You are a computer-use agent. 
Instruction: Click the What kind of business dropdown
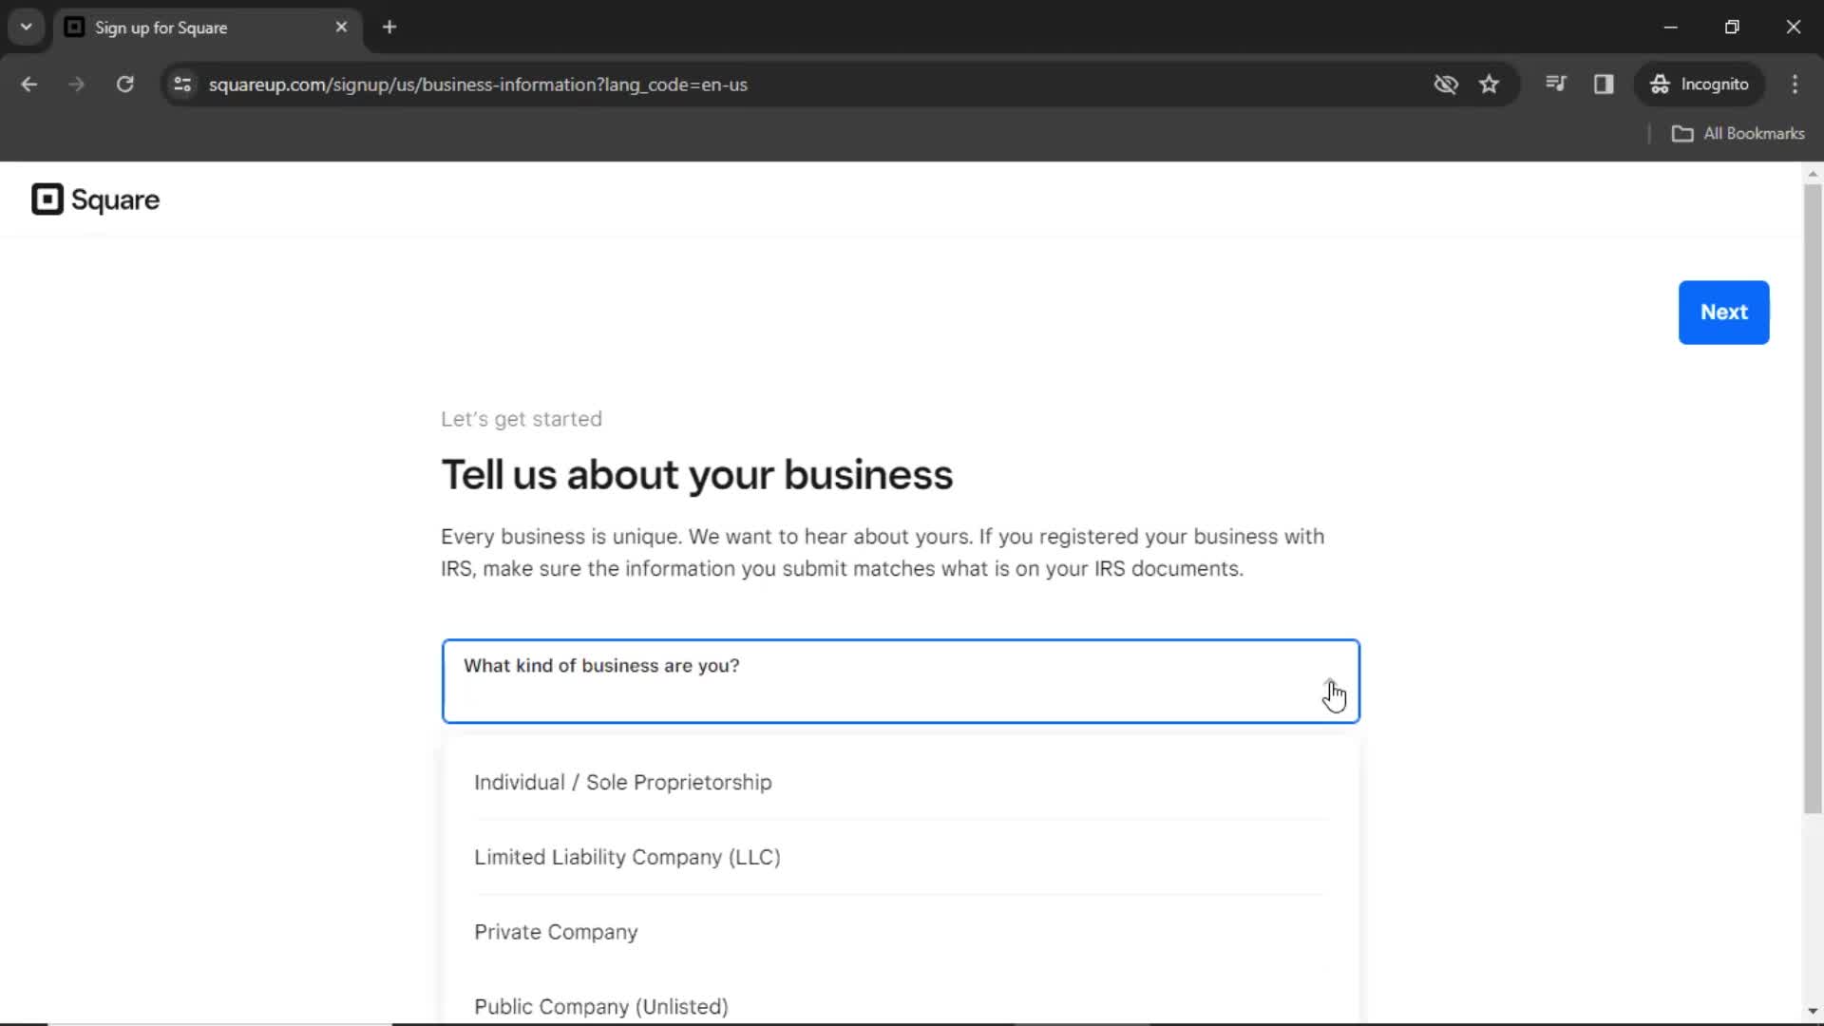pyautogui.click(x=901, y=681)
